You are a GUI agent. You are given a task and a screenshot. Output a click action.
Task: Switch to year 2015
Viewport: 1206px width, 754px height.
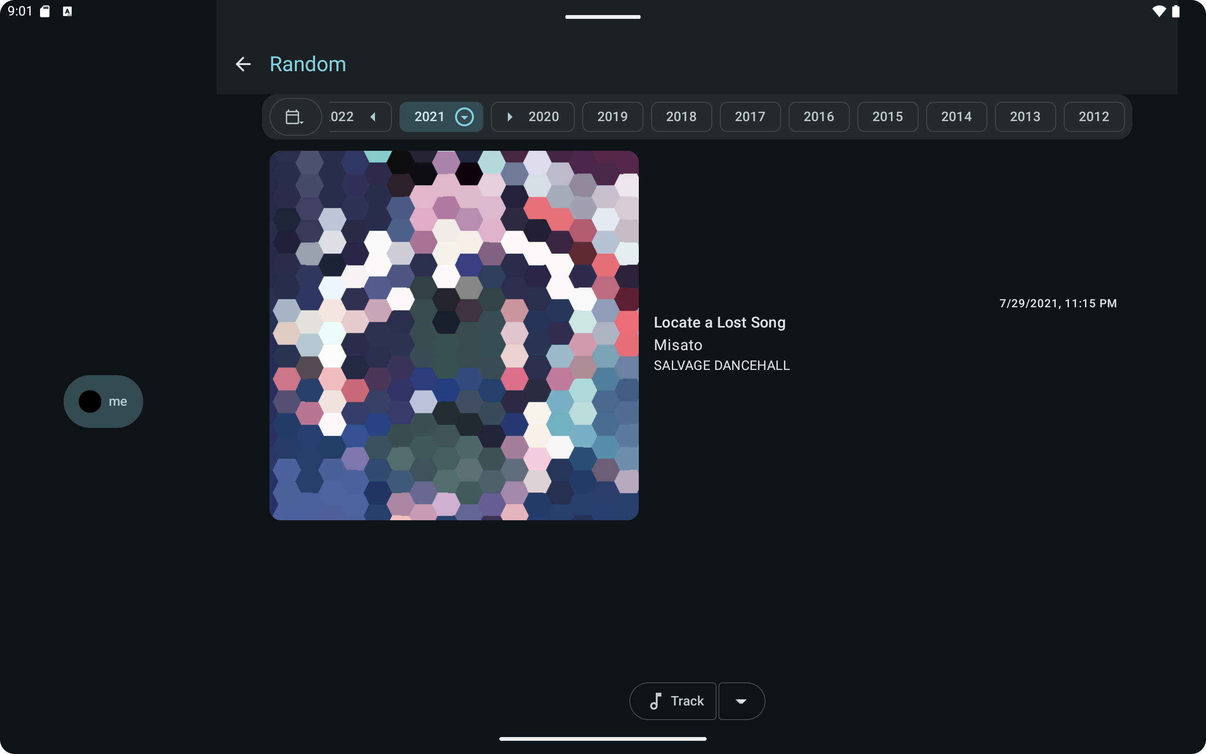[888, 117]
